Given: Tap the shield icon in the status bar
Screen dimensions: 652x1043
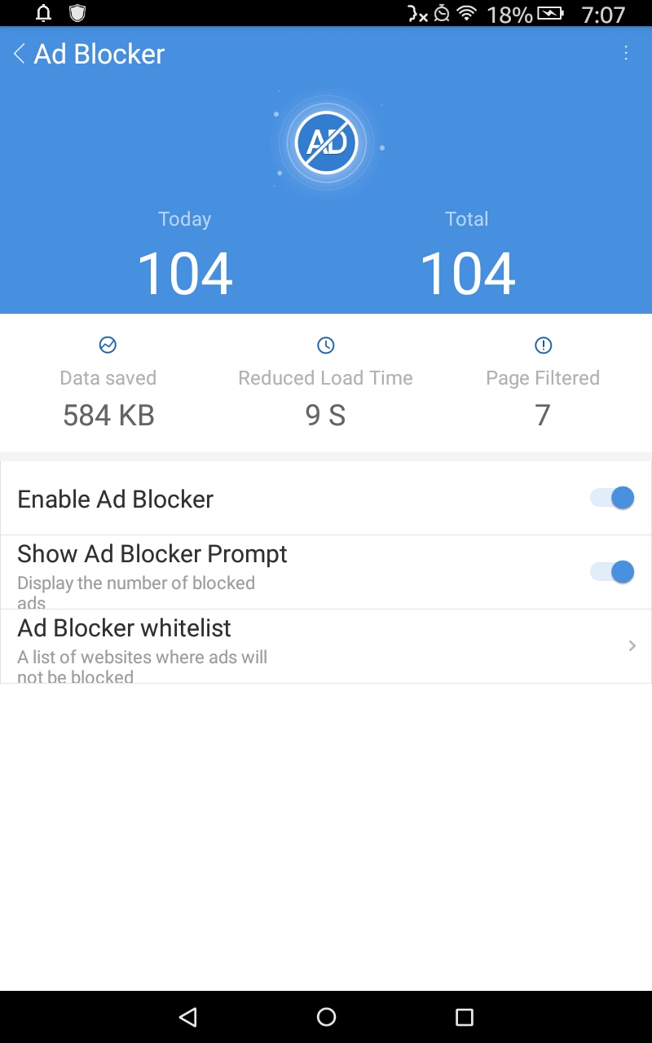Looking at the screenshot, I should 77,12.
